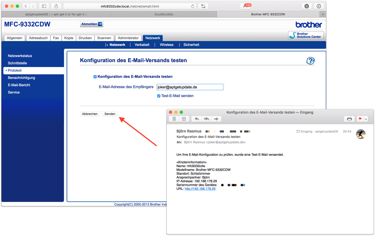
Task: Open flag color dropdown arrow in Mail
Action: (366, 119)
